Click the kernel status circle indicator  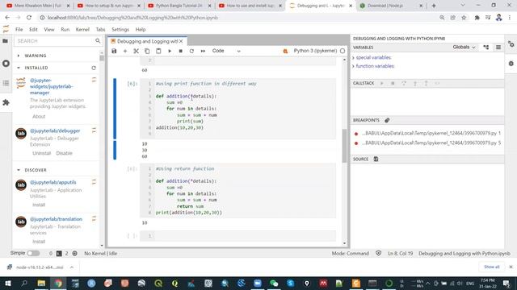tap(343, 51)
